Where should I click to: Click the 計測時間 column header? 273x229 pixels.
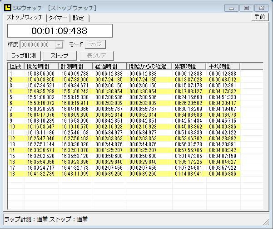coord(76,67)
